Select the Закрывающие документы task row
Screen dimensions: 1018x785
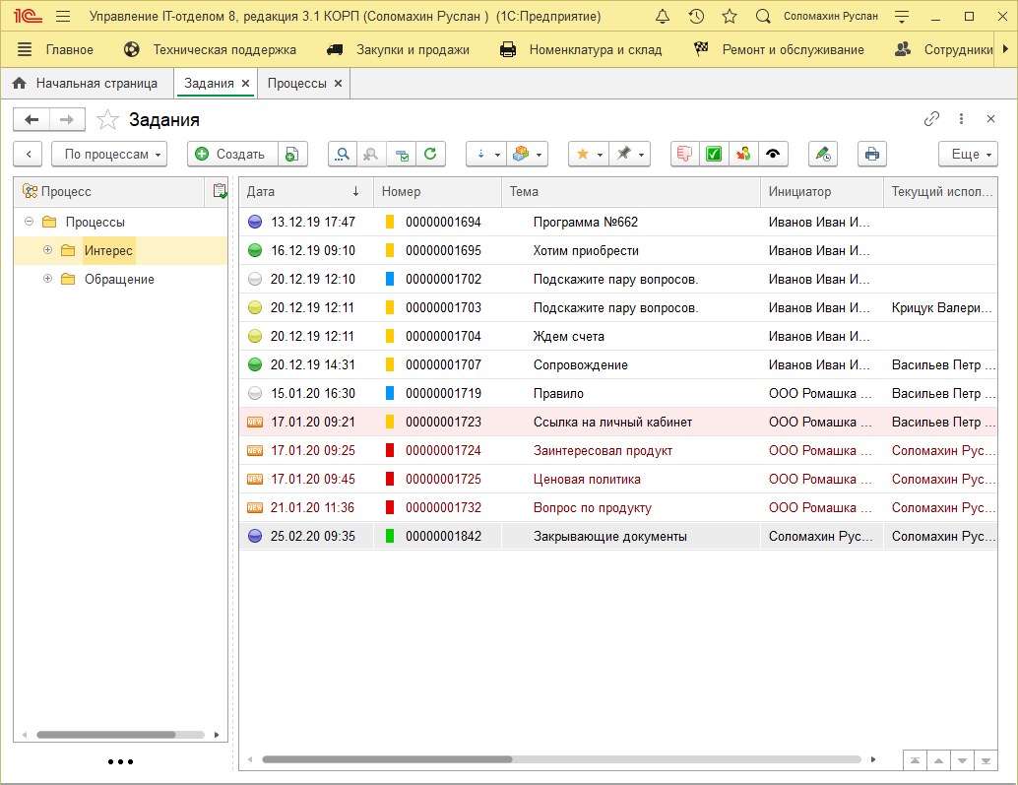609,537
